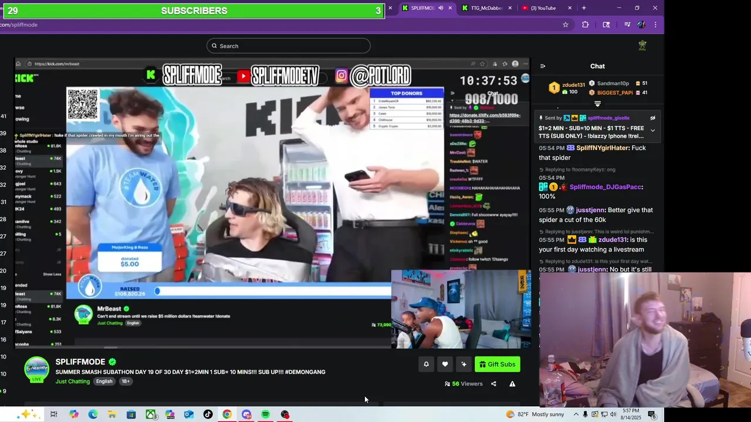The width and height of the screenshot is (751, 422).
Task: Open Task View from the taskbar
Action: click(x=53, y=414)
